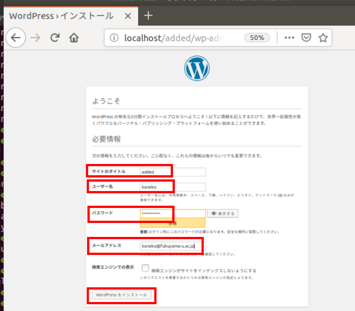Save page to Pocket icon
Screen dimensions: 355x311
pyautogui.click(x=306, y=38)
